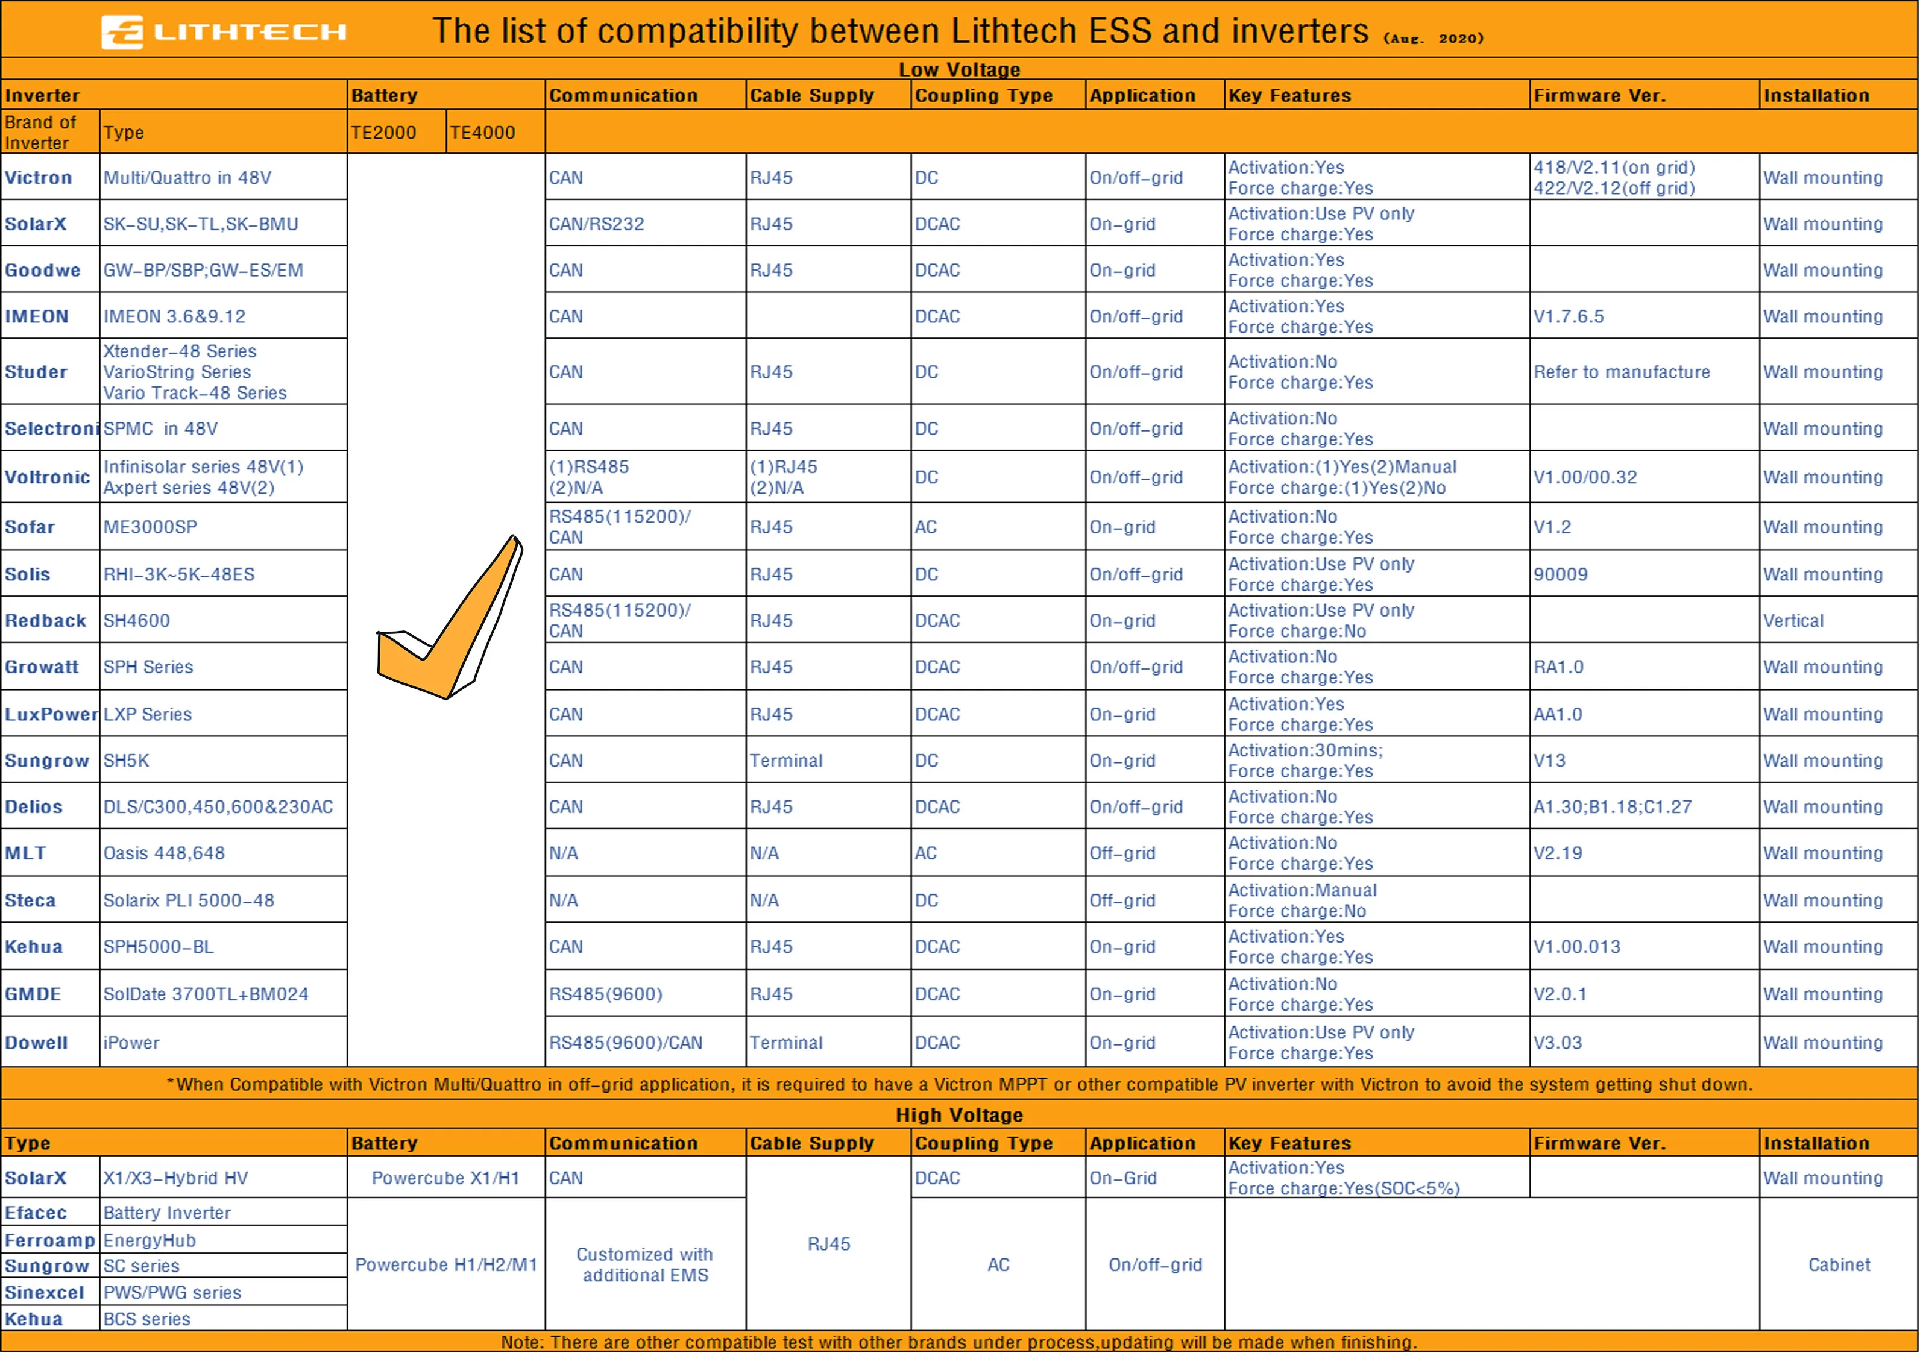1920x1353 pixels.
Task: Select MLT 'Oasis 448,648' cell
Action: click(223, 853)
